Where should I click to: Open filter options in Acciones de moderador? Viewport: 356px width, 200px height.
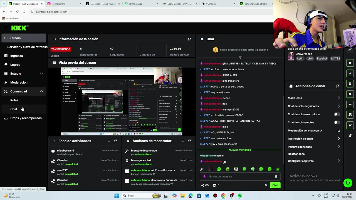[x=183, y=141]
